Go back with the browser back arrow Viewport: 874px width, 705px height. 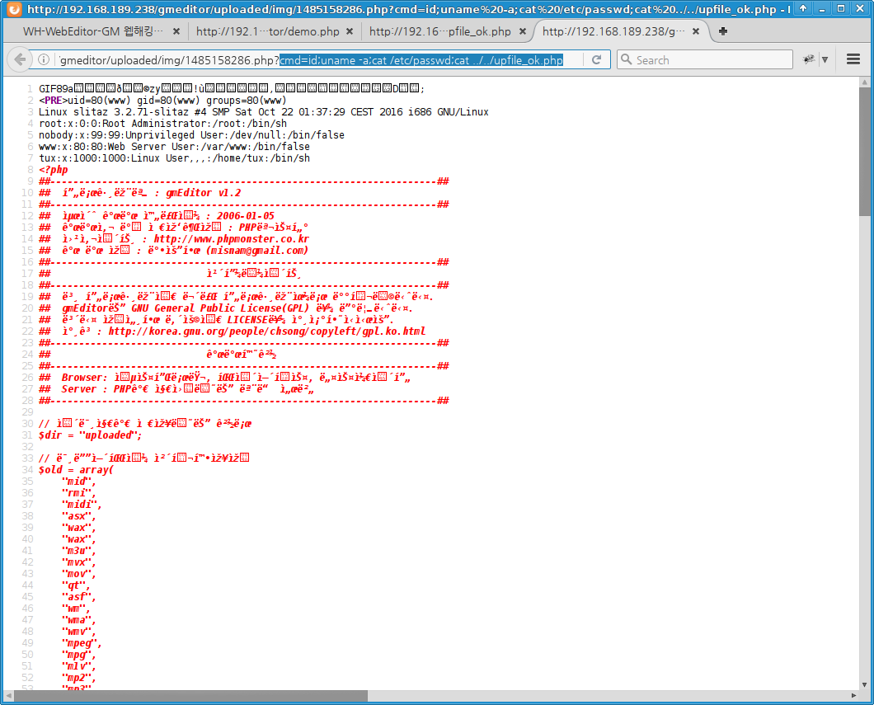tap(20, 59)
